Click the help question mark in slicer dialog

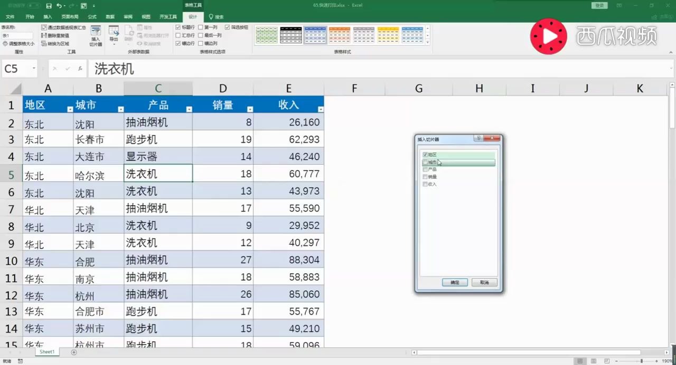click(478, 138)
